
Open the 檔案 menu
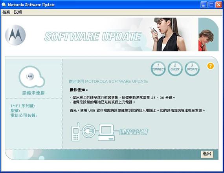tap(6, 12)
